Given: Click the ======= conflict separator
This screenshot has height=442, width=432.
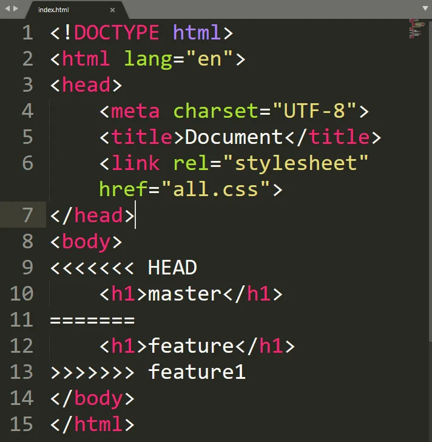Looking at the screenshot, I should click(x=92, y=320).
